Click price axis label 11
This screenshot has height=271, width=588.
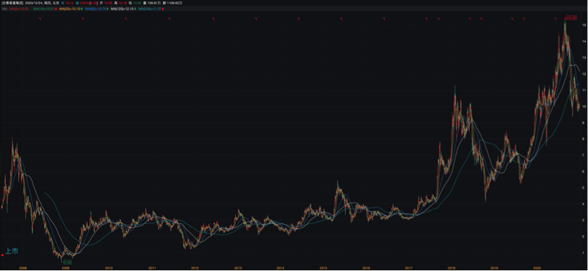pyautogui.click(x=584, y=90)
